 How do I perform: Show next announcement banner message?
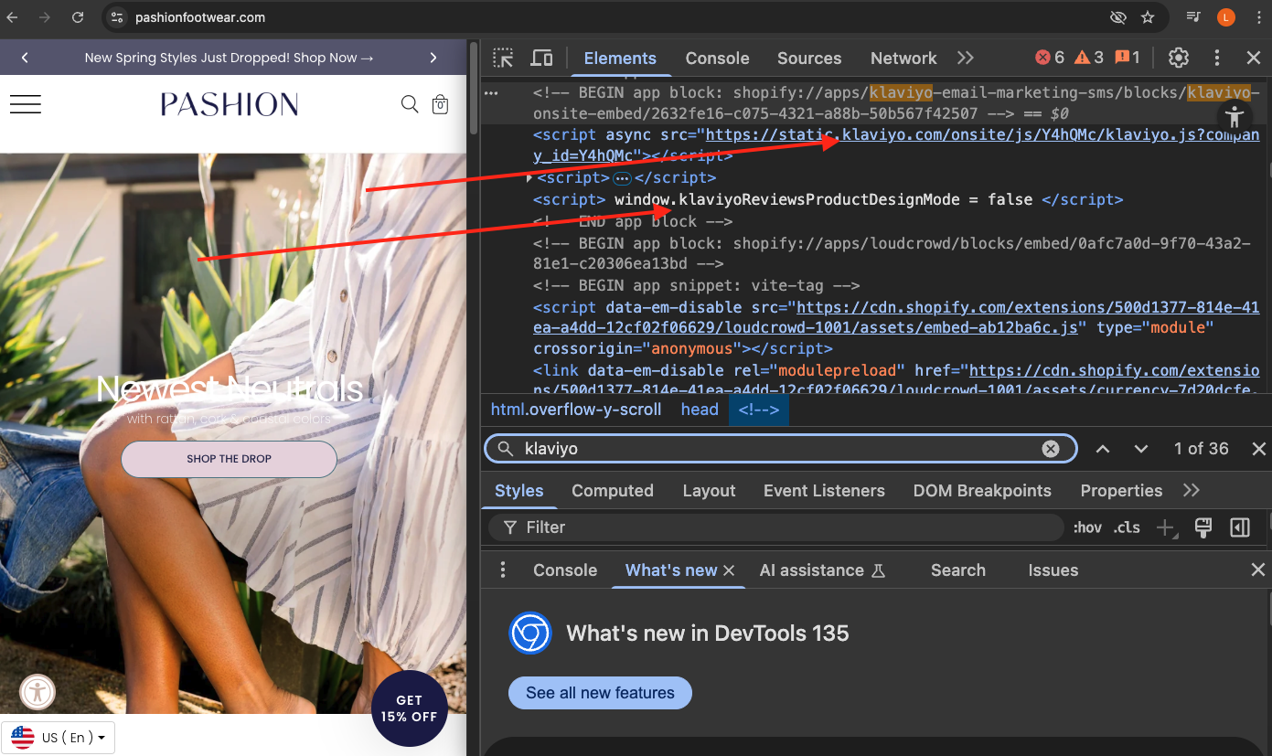[x=433, y=58]
